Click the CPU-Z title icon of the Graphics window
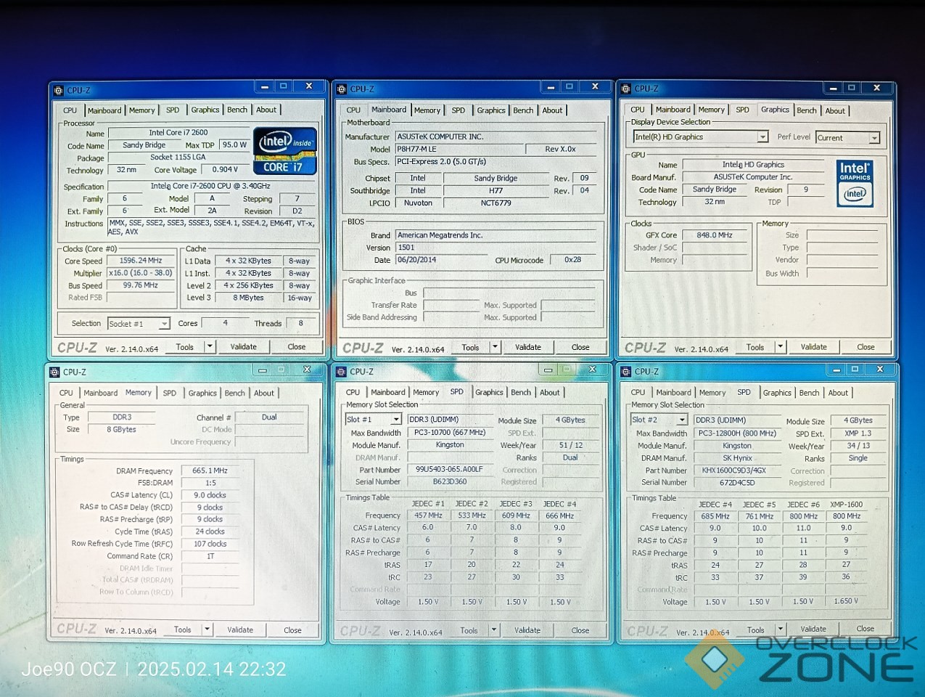The image size is (925, 697). pyautogui.click(x=626, y=89)
